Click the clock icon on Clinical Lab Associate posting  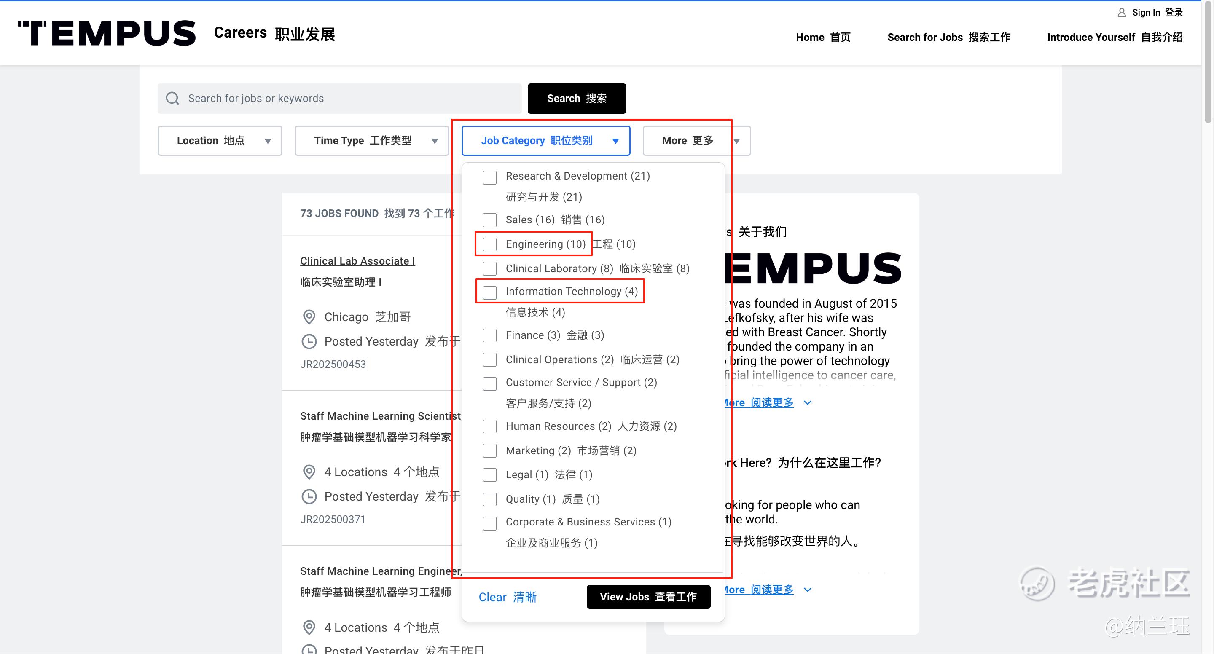(309, 342)
